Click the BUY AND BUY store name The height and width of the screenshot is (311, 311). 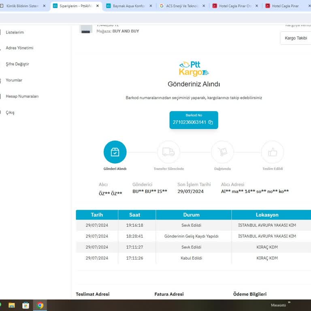click(x=126, y=31)
